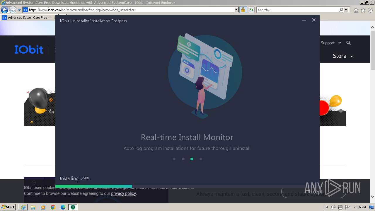Click the refresh page icon

pyautogui.click(x=251, y=10)
